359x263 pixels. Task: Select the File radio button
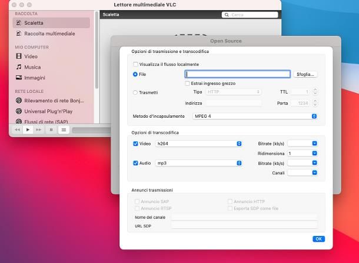(x=135, y=74)
